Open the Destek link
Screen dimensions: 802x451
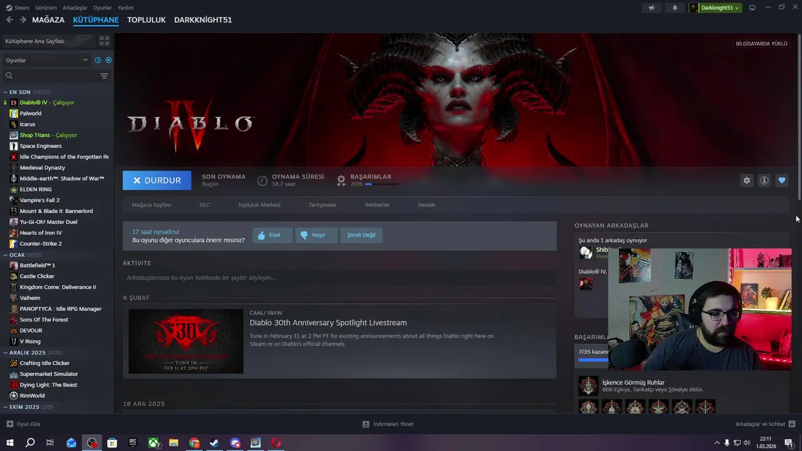(x=427, y=205)
